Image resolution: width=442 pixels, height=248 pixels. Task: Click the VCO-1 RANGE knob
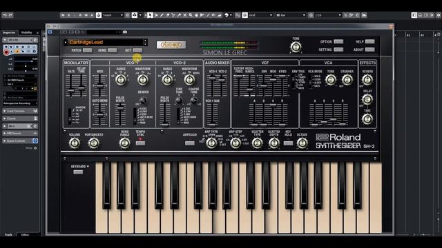(121, 80)
